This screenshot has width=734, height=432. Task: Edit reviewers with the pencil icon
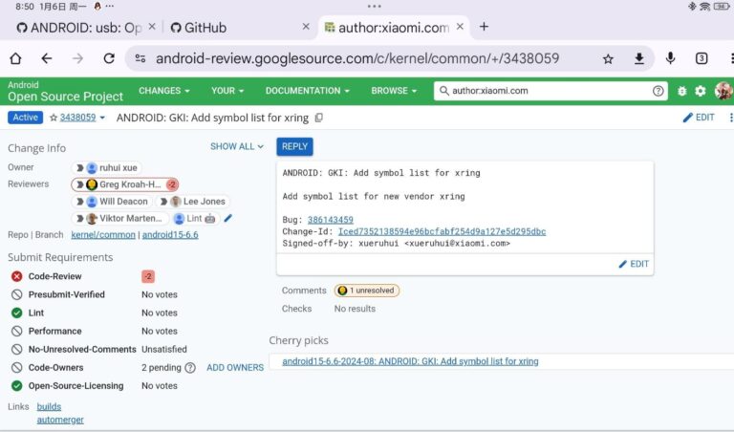[x=227, y=218]
